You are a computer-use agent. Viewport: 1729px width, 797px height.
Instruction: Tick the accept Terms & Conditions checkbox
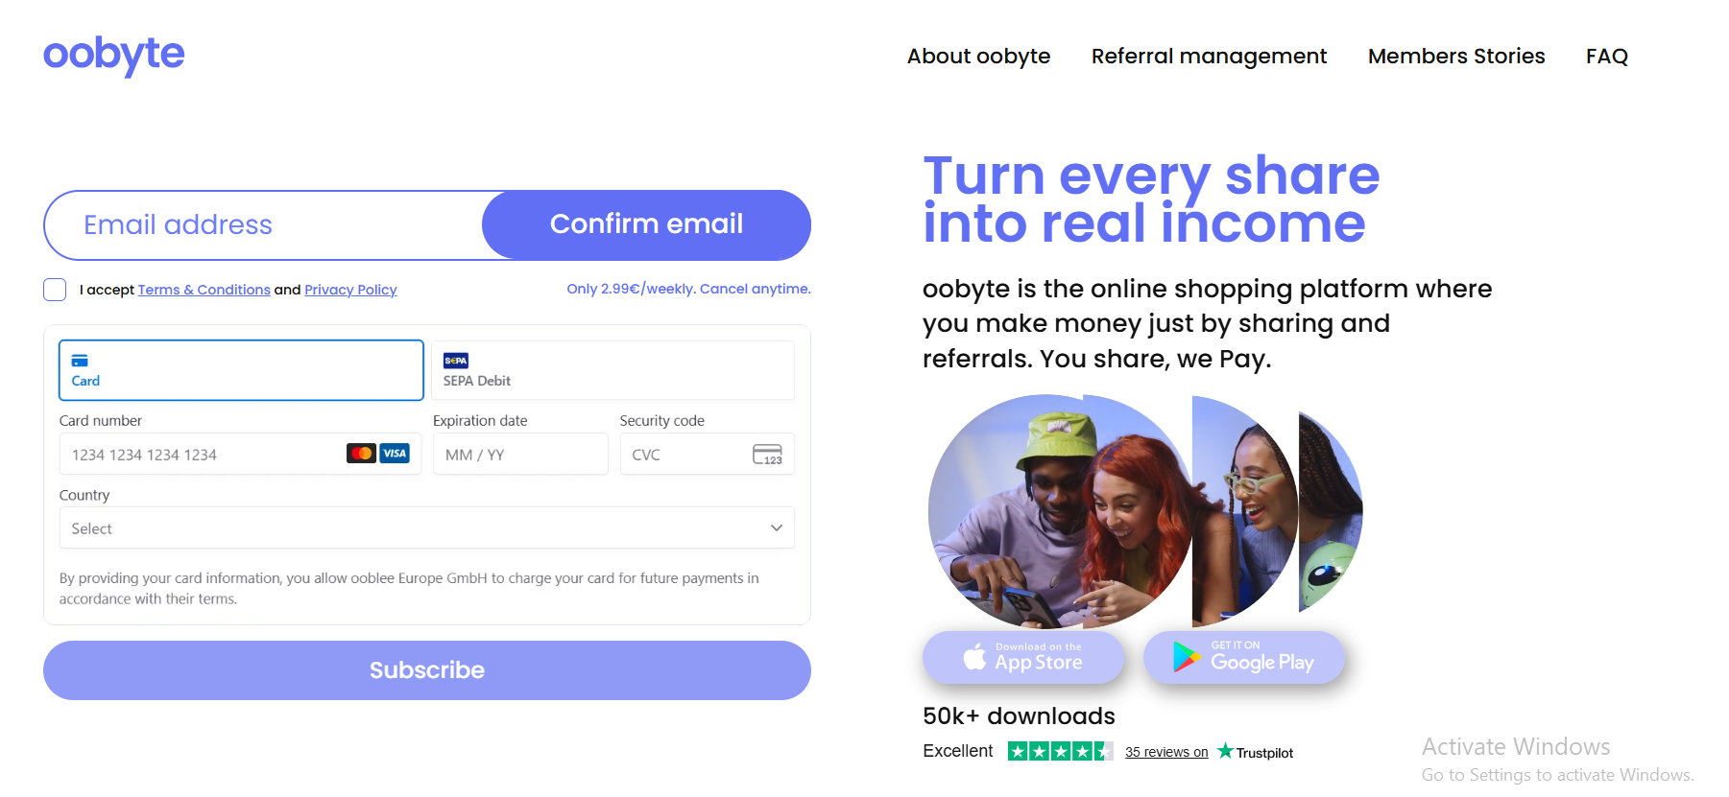55,290
